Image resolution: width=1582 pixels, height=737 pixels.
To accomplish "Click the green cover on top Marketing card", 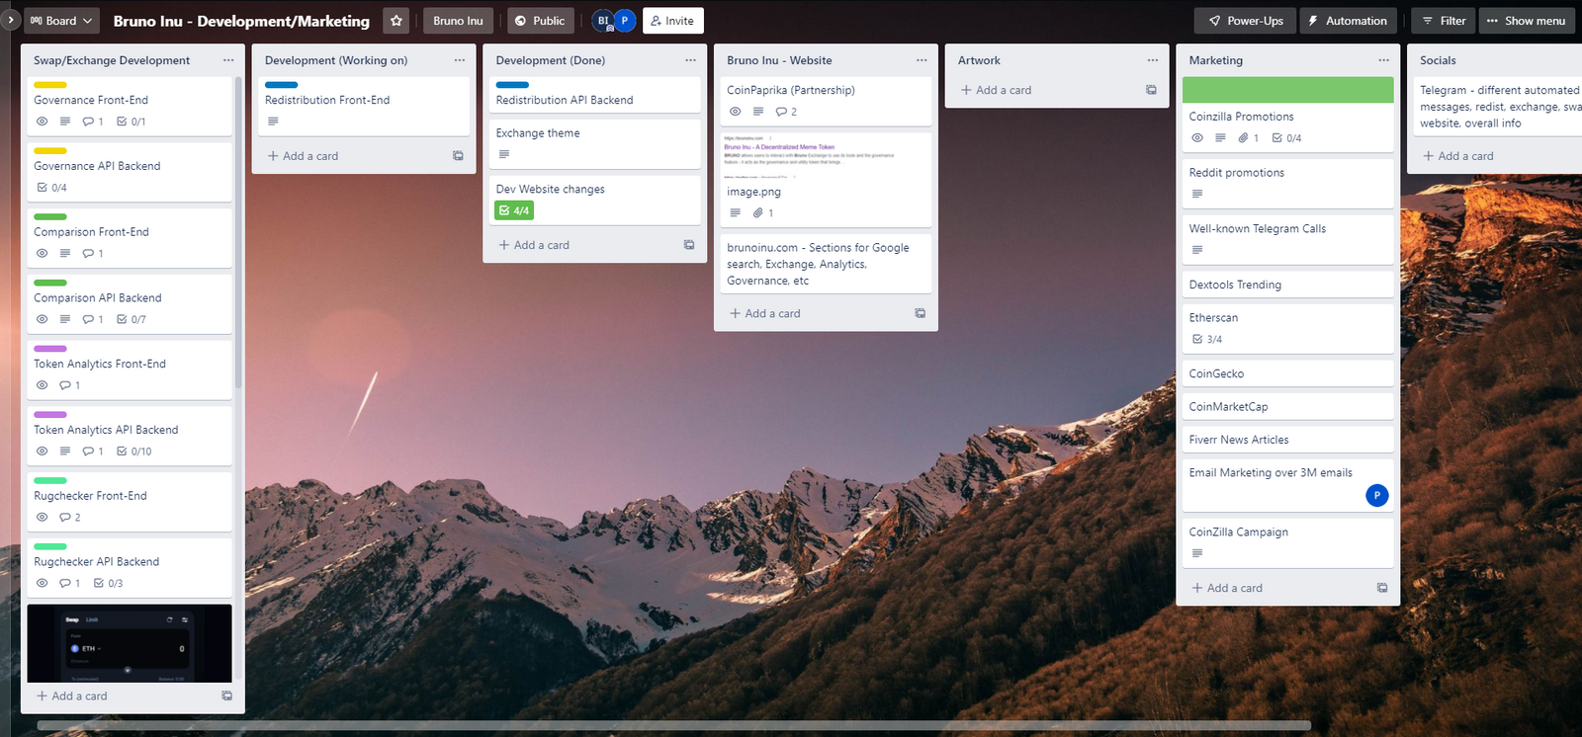I will point(1287,90).
